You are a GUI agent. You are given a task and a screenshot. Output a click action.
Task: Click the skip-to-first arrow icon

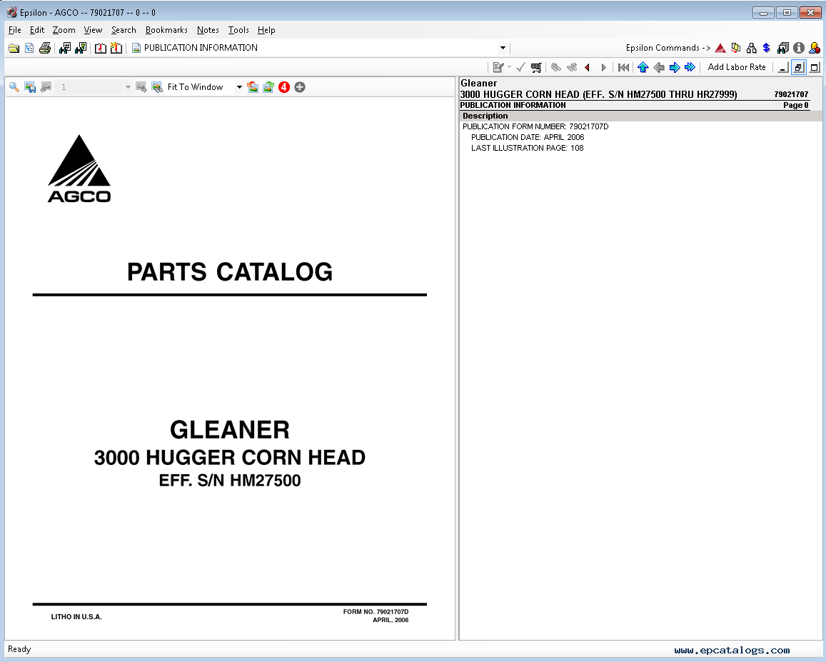click(624, 67)
